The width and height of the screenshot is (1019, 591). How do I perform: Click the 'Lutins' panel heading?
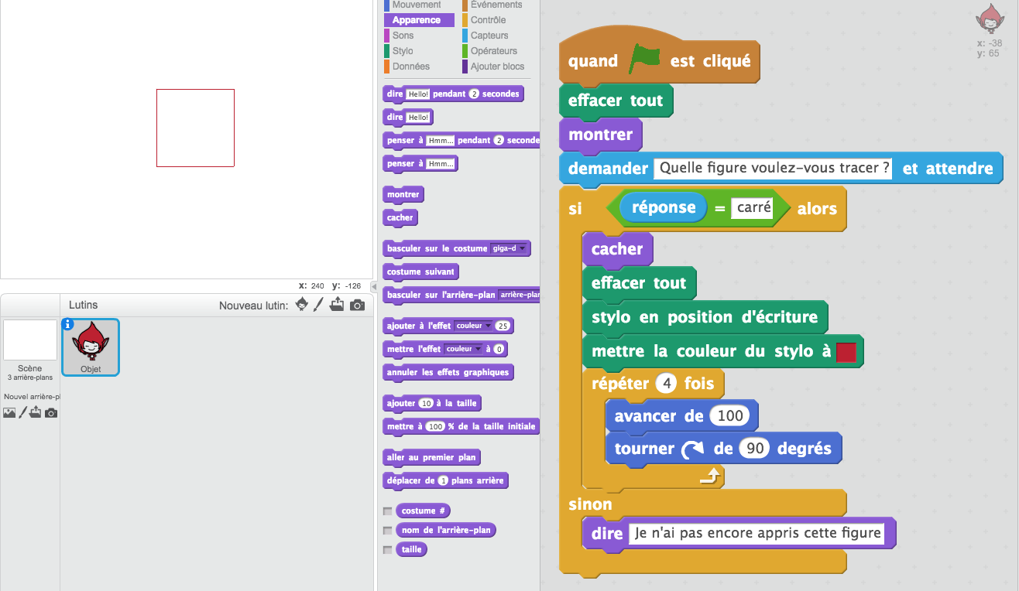tap(84, 305)
